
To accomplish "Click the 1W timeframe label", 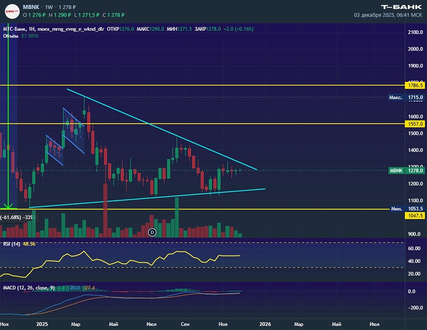I will [49, 7].
